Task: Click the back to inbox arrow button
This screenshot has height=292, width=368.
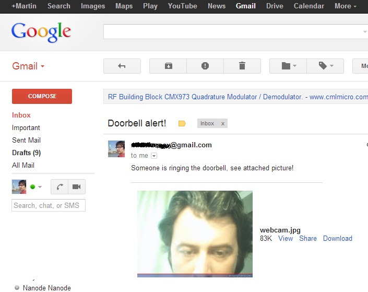Action: [x=122, y=66]
